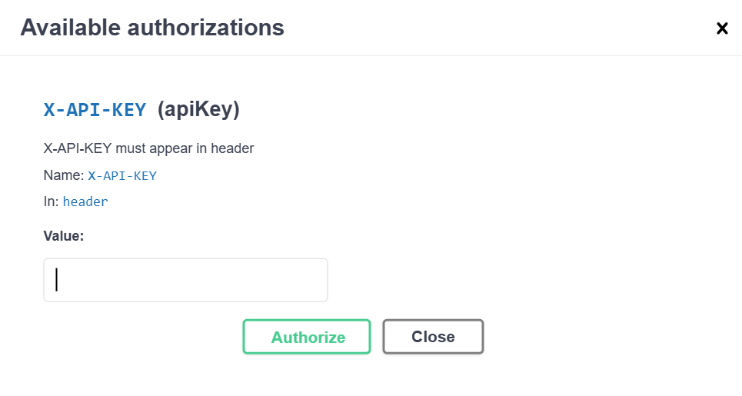Focus the API key Value input field
The image size is (742, 396).
185,280
